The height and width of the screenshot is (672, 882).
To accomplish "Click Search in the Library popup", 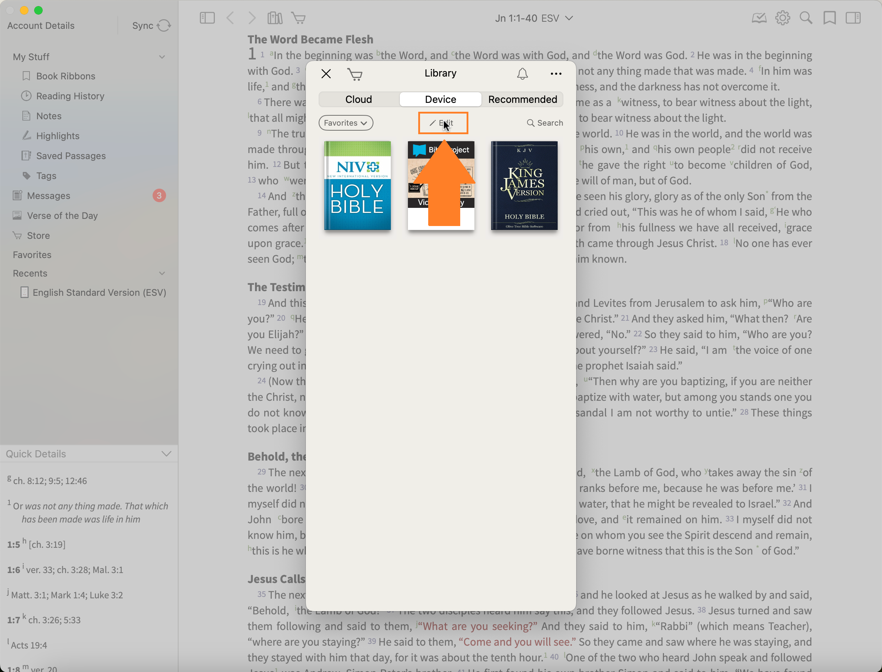I will click(x=545, y=123).
